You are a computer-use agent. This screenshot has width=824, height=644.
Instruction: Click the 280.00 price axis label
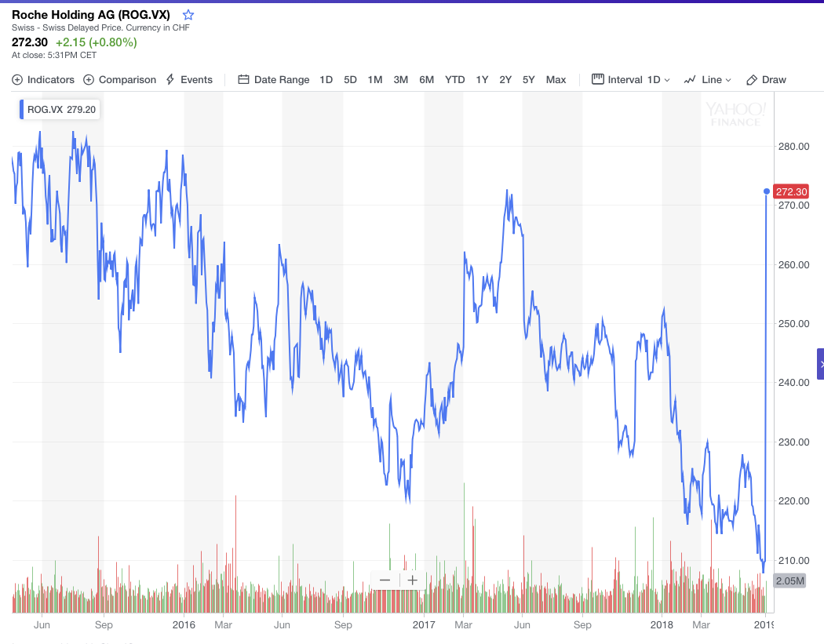pyautogui.click(x=793, y=146)
